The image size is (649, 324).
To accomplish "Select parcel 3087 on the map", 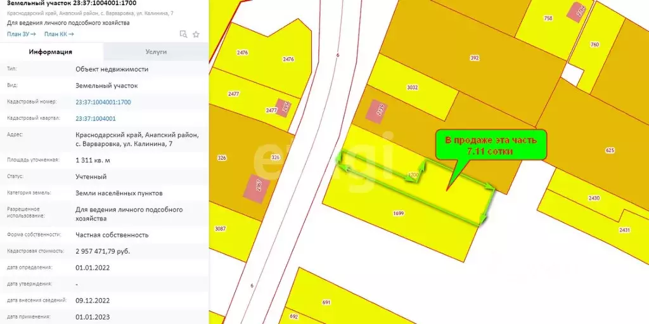I will click(221, 228).
